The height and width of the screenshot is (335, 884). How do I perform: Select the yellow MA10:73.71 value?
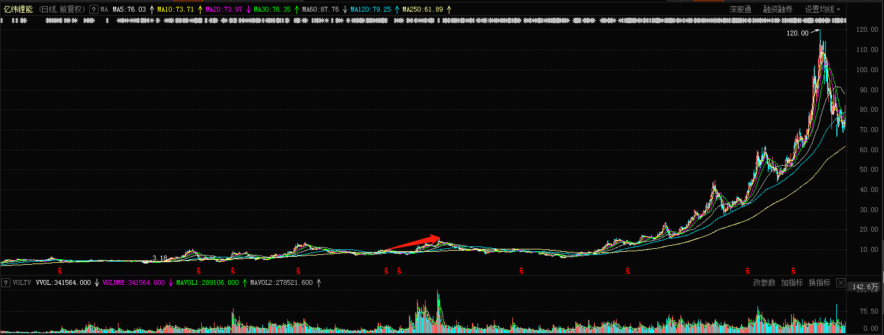point(175,10)
